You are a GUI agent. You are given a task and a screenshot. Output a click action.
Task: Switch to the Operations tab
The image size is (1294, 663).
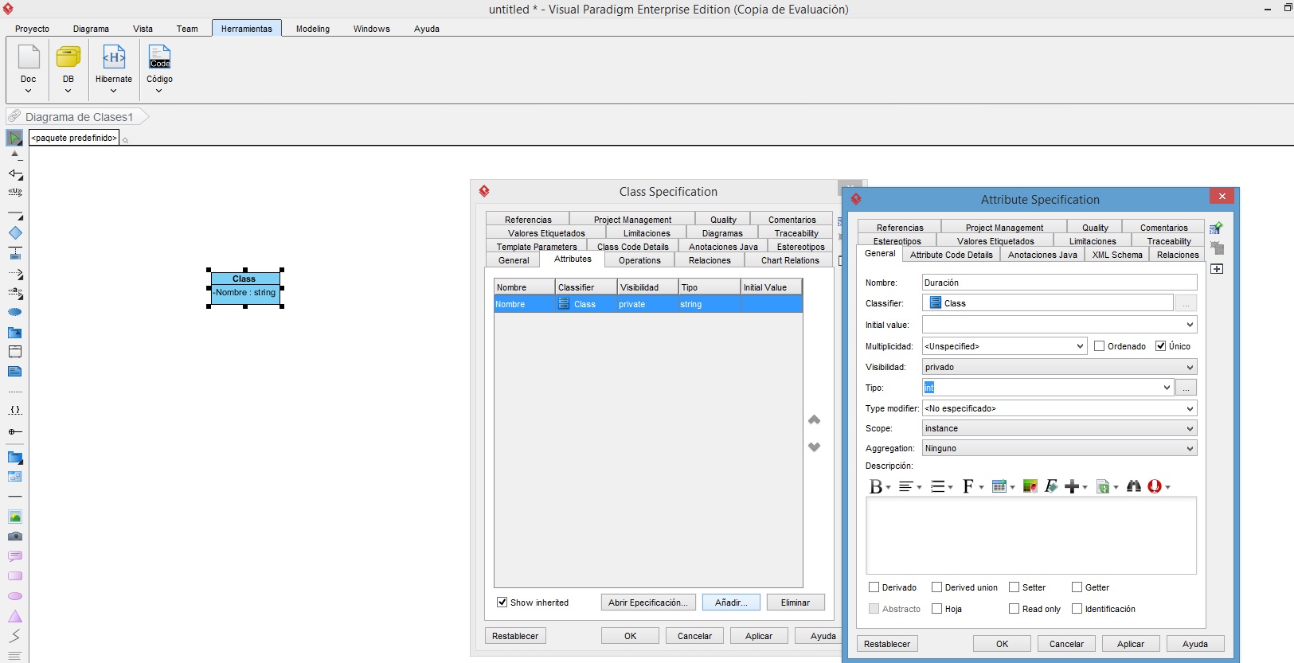(639, 260)
